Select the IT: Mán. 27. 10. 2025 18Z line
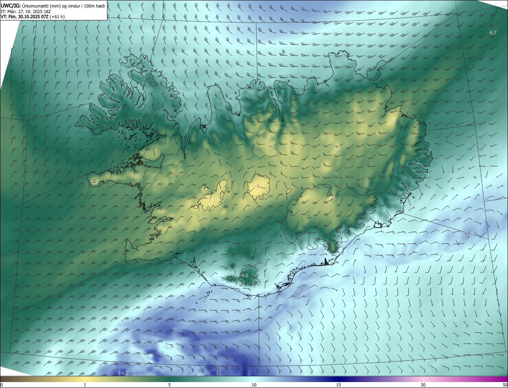The image size is (508, 388). pyautogui.click(x=26, y=12)
